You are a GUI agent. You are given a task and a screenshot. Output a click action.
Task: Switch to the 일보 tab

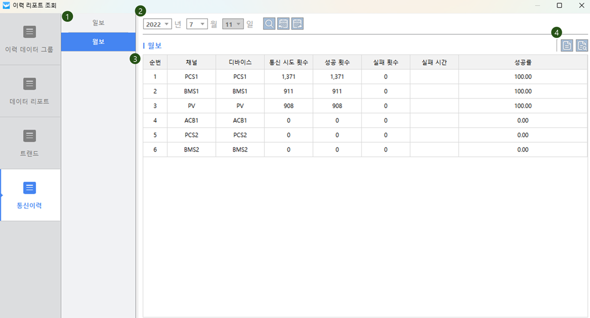pyautogui.click(x=98, y=23)
